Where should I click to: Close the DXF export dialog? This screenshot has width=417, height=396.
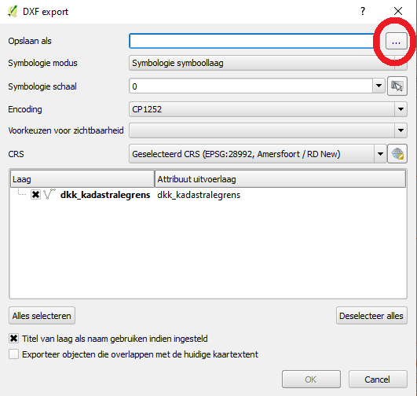[x=398, y=11]
